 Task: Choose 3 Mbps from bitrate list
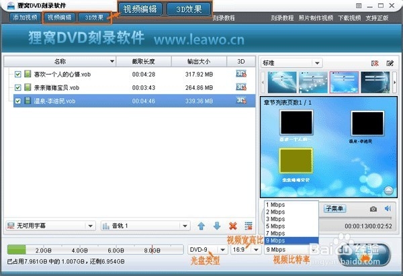[x=292, y=219]
